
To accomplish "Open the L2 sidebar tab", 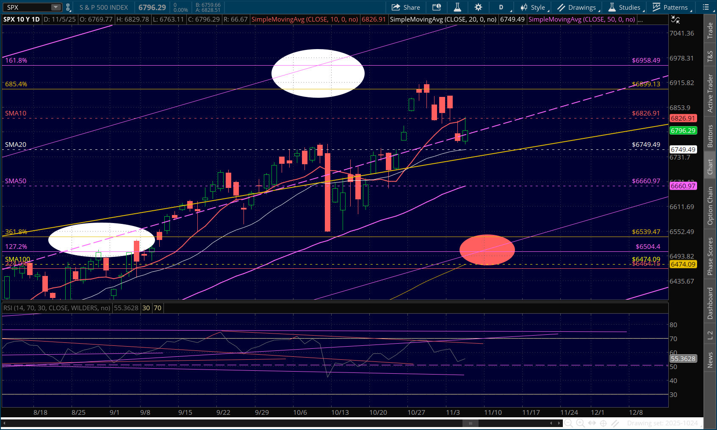I will coord(710,335).
